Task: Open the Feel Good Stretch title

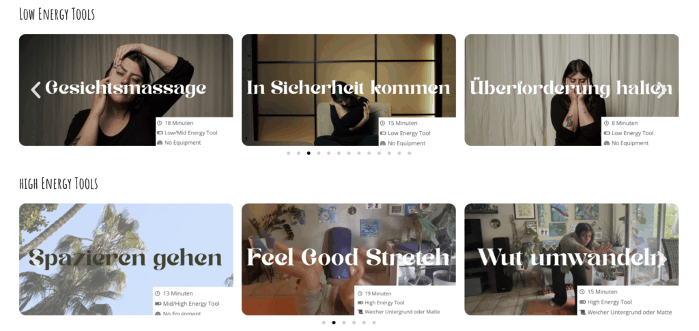Action: (349, 257)
